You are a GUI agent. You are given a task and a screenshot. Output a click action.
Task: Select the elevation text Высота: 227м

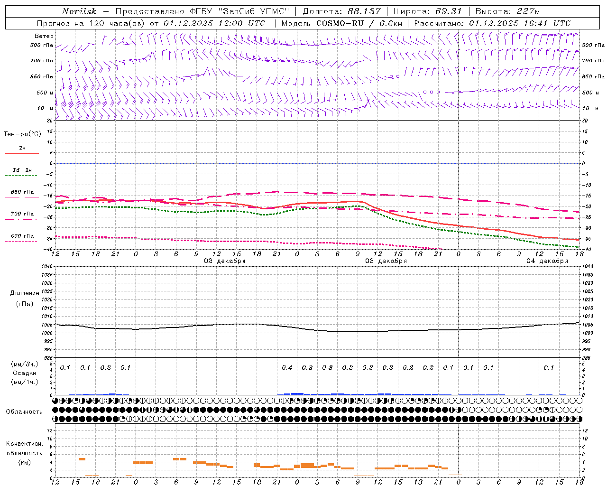507,11
